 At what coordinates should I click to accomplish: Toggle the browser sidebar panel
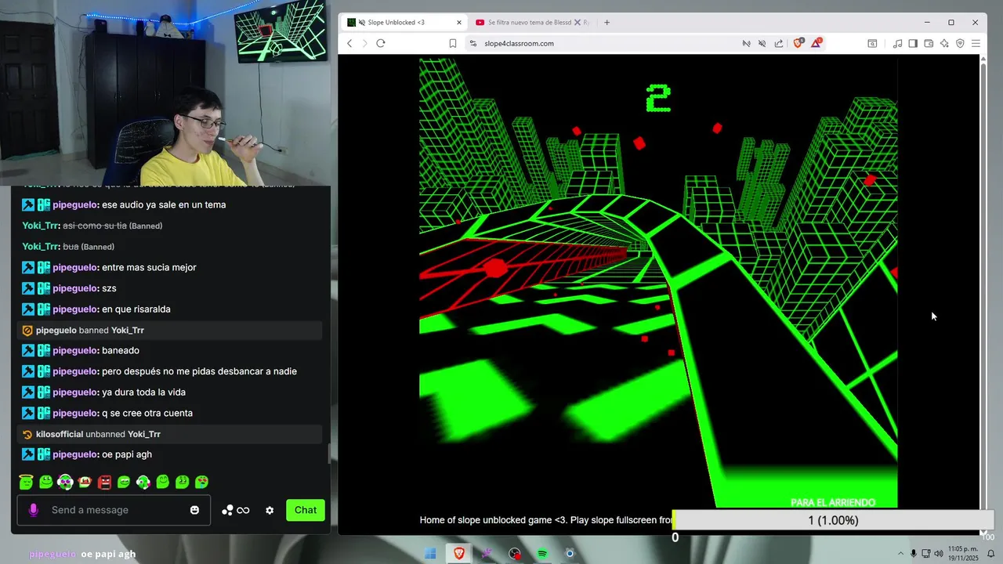(913, 43)
